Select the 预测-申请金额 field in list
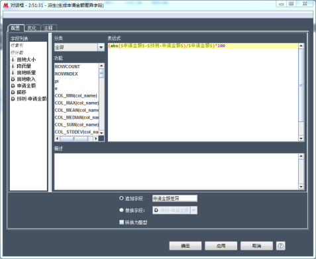 pos(28,99)
